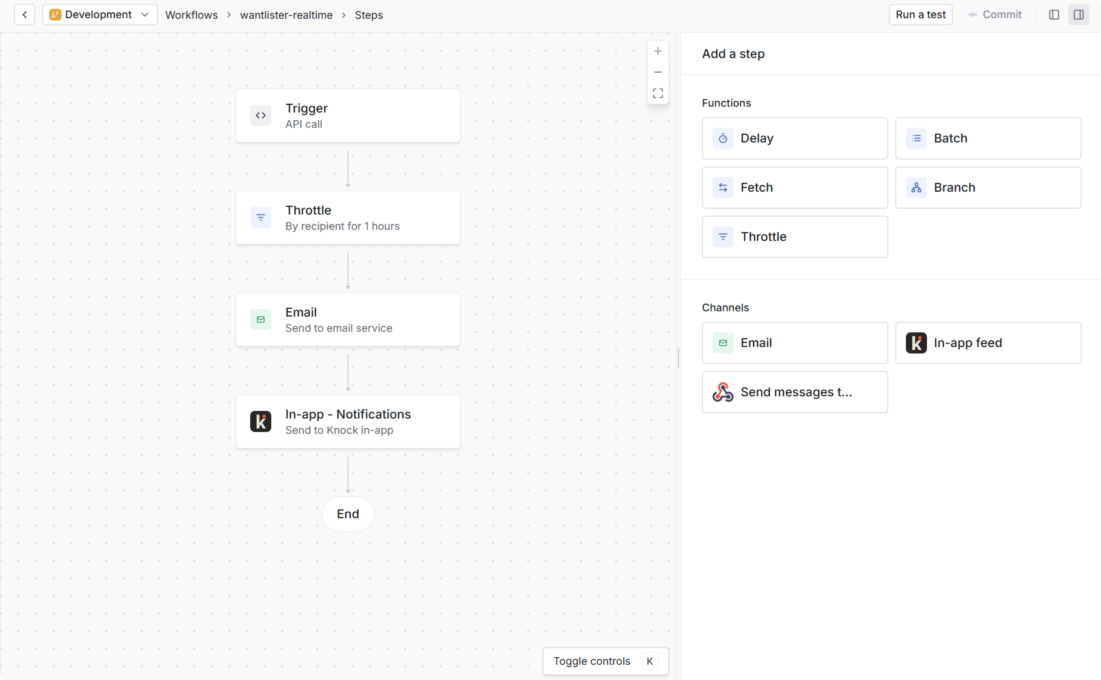Collapse canvas zoom with the minus control

[x=658, y=72]
